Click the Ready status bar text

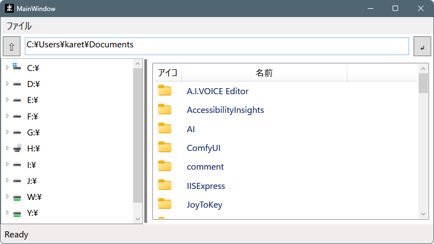[17, 234]
